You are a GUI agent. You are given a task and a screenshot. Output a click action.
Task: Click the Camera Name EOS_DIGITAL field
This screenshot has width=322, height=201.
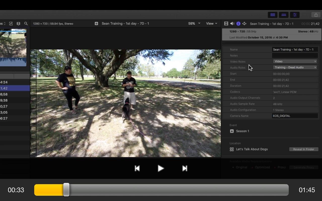[295, 116]
